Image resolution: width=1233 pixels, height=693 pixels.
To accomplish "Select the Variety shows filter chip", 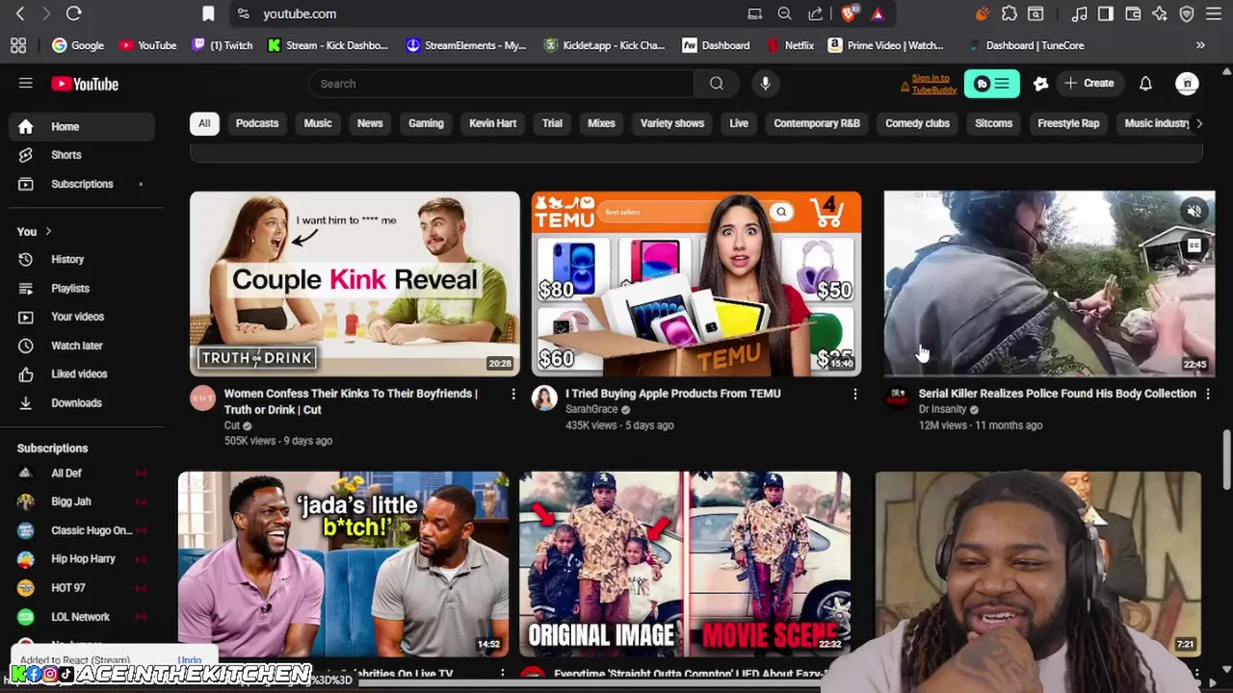I will point(672,123).
